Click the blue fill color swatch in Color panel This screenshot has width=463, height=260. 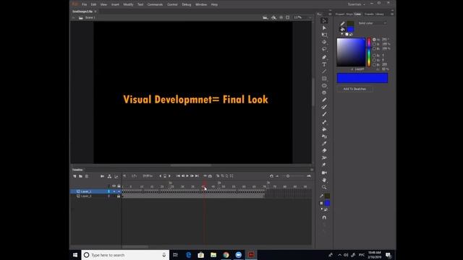click(350, 29)
